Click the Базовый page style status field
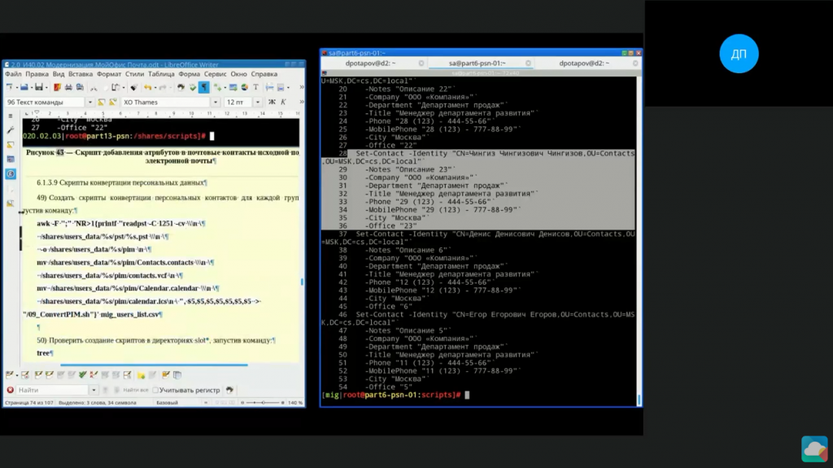833x468 pixels. [167, 403]
